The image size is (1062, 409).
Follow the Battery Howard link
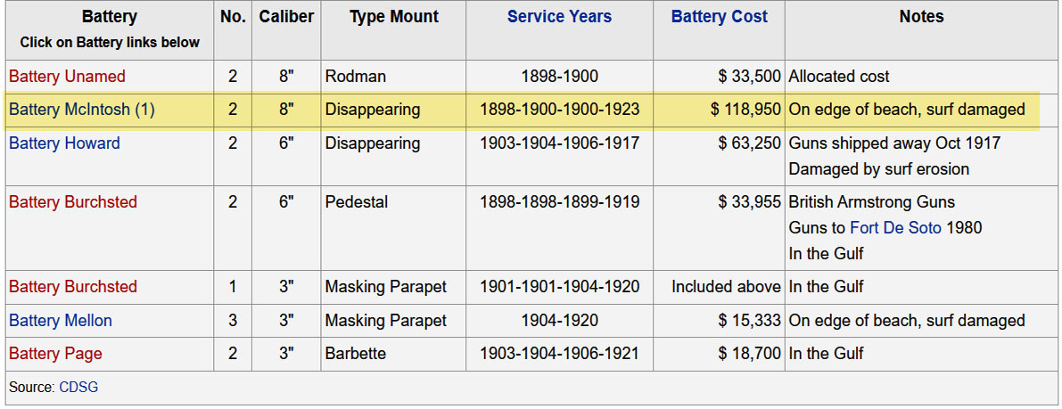pyautogui.click(x=64, y=143)
